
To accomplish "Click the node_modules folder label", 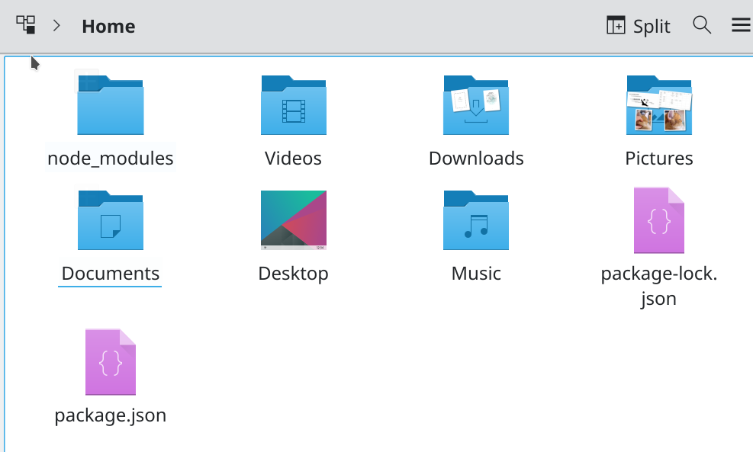I will [110, 158].
